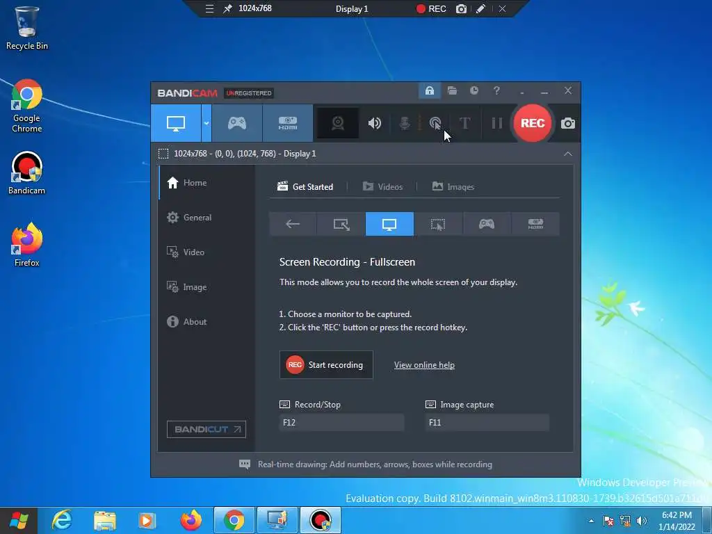Open Recycle Bin desktop icon
Viewport: 712px width, 534px height.
[27, 28]
